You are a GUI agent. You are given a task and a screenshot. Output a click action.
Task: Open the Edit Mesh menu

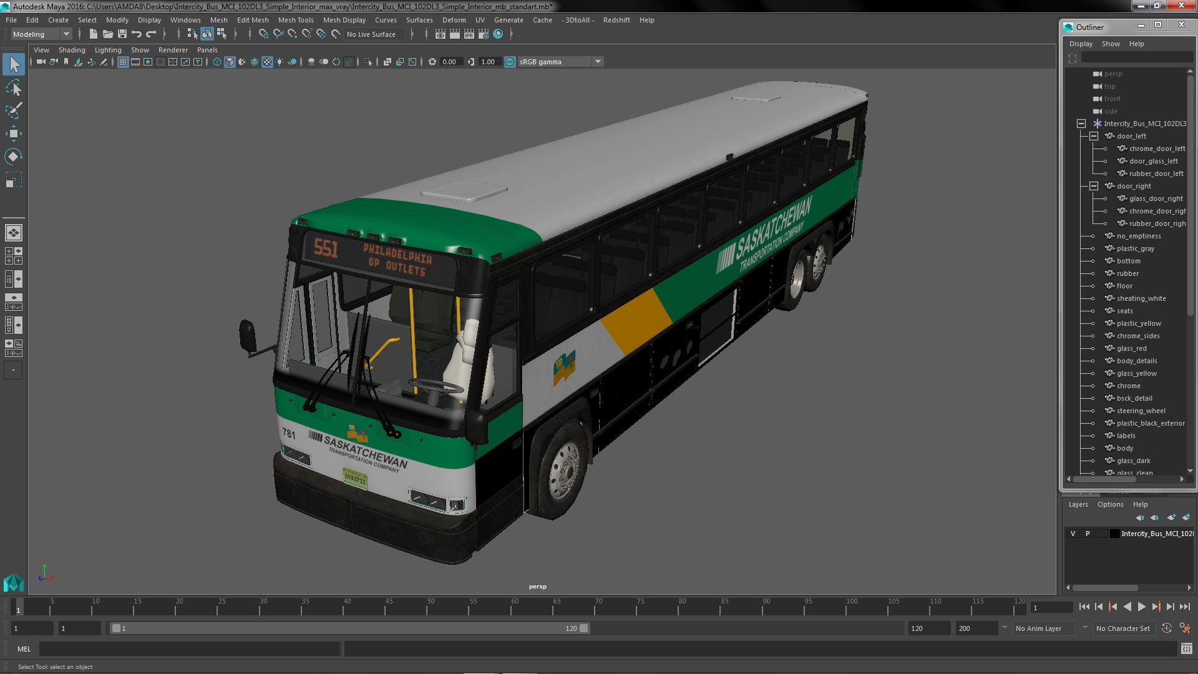253,20
